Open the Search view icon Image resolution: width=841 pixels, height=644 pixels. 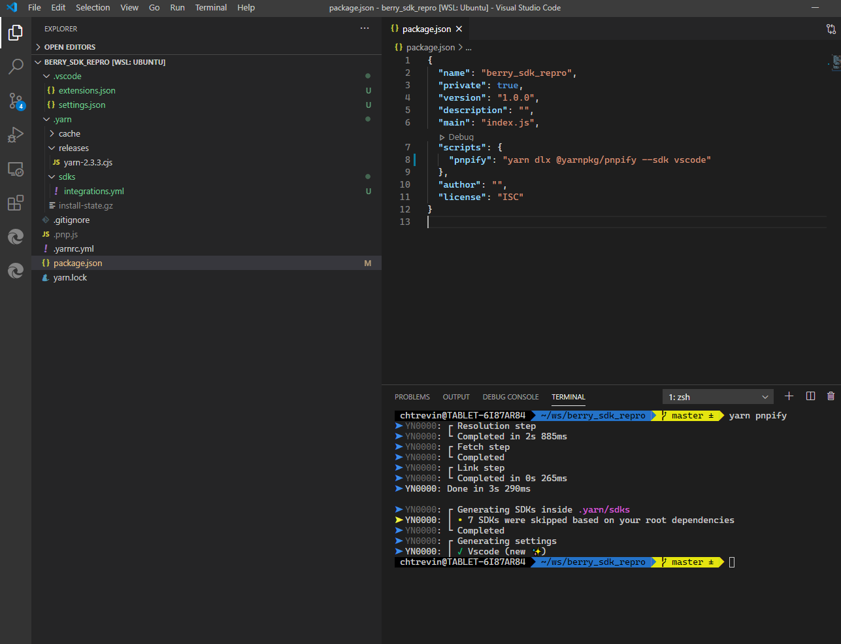(x=16, y=66)
